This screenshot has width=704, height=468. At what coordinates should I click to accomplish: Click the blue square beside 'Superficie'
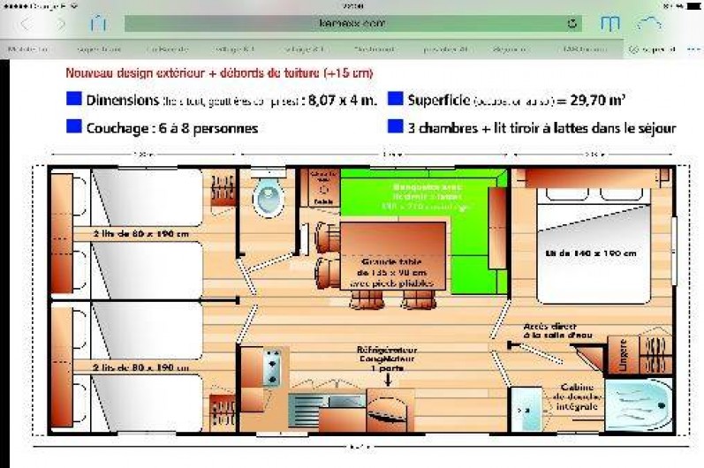pos(396,100)
